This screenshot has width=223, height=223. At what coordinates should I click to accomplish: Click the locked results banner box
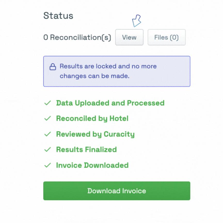pyautogui.click(x=117, y=71)
